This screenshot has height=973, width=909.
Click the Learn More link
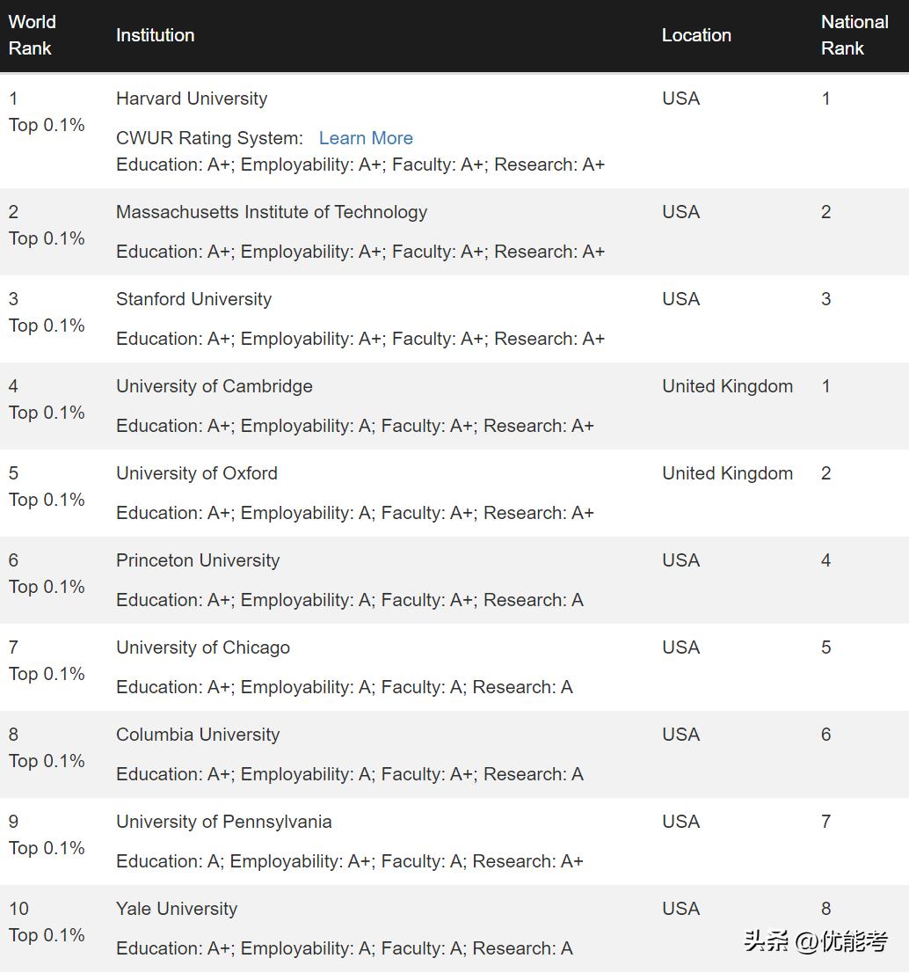(366, 138)
